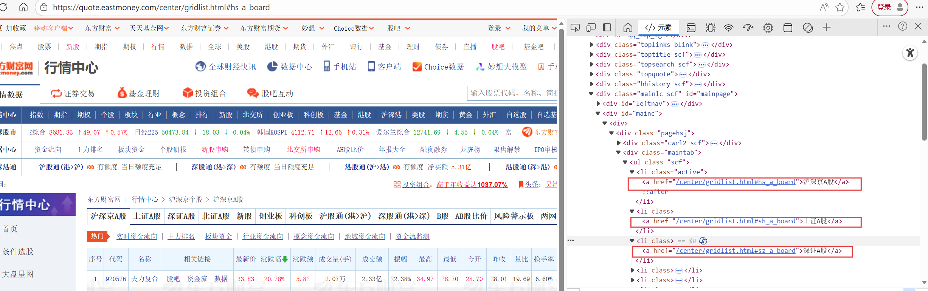Add page to favorites star icon
The height and width of the screenshot is (291, 928).
(x=840, y=7)
